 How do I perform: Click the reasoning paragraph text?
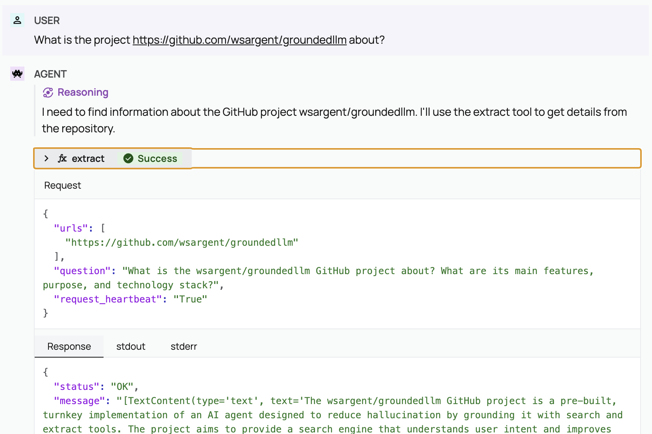pos(334,120)
